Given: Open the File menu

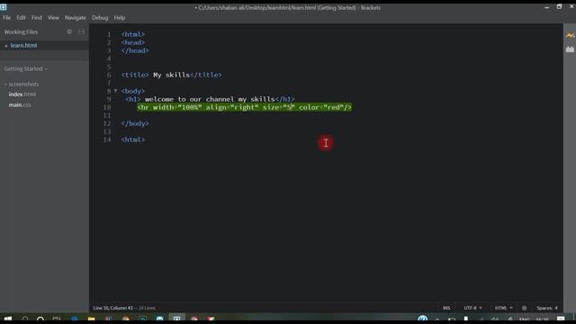Looking at the screenshot, I should (x=6, y=18).
